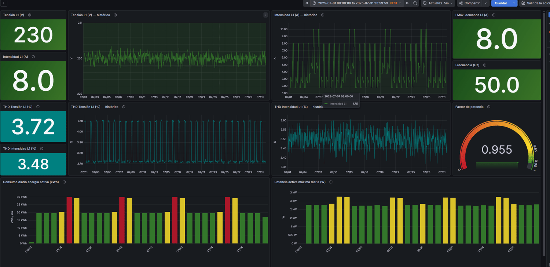The height and width of the screenshot is (267, 550).
Task: Click the info icon next to Frecuencia (Hz)
Action: coord(485,65)
